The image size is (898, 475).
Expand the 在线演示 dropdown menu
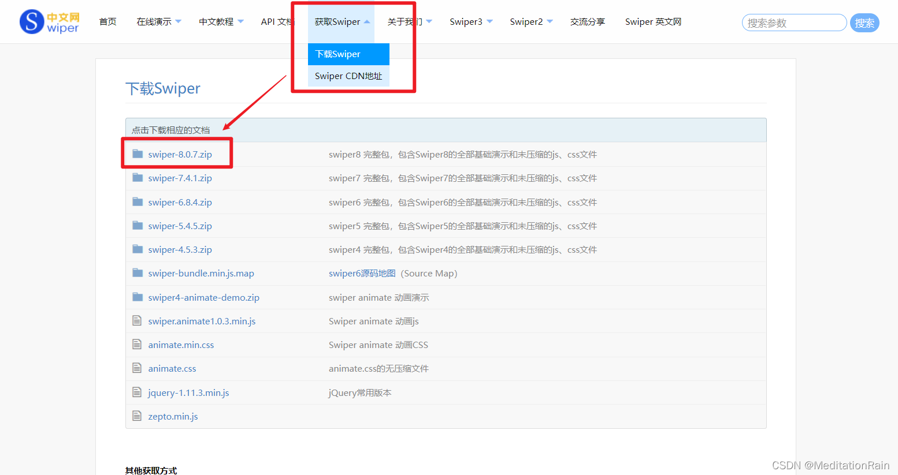pos(159,22)
